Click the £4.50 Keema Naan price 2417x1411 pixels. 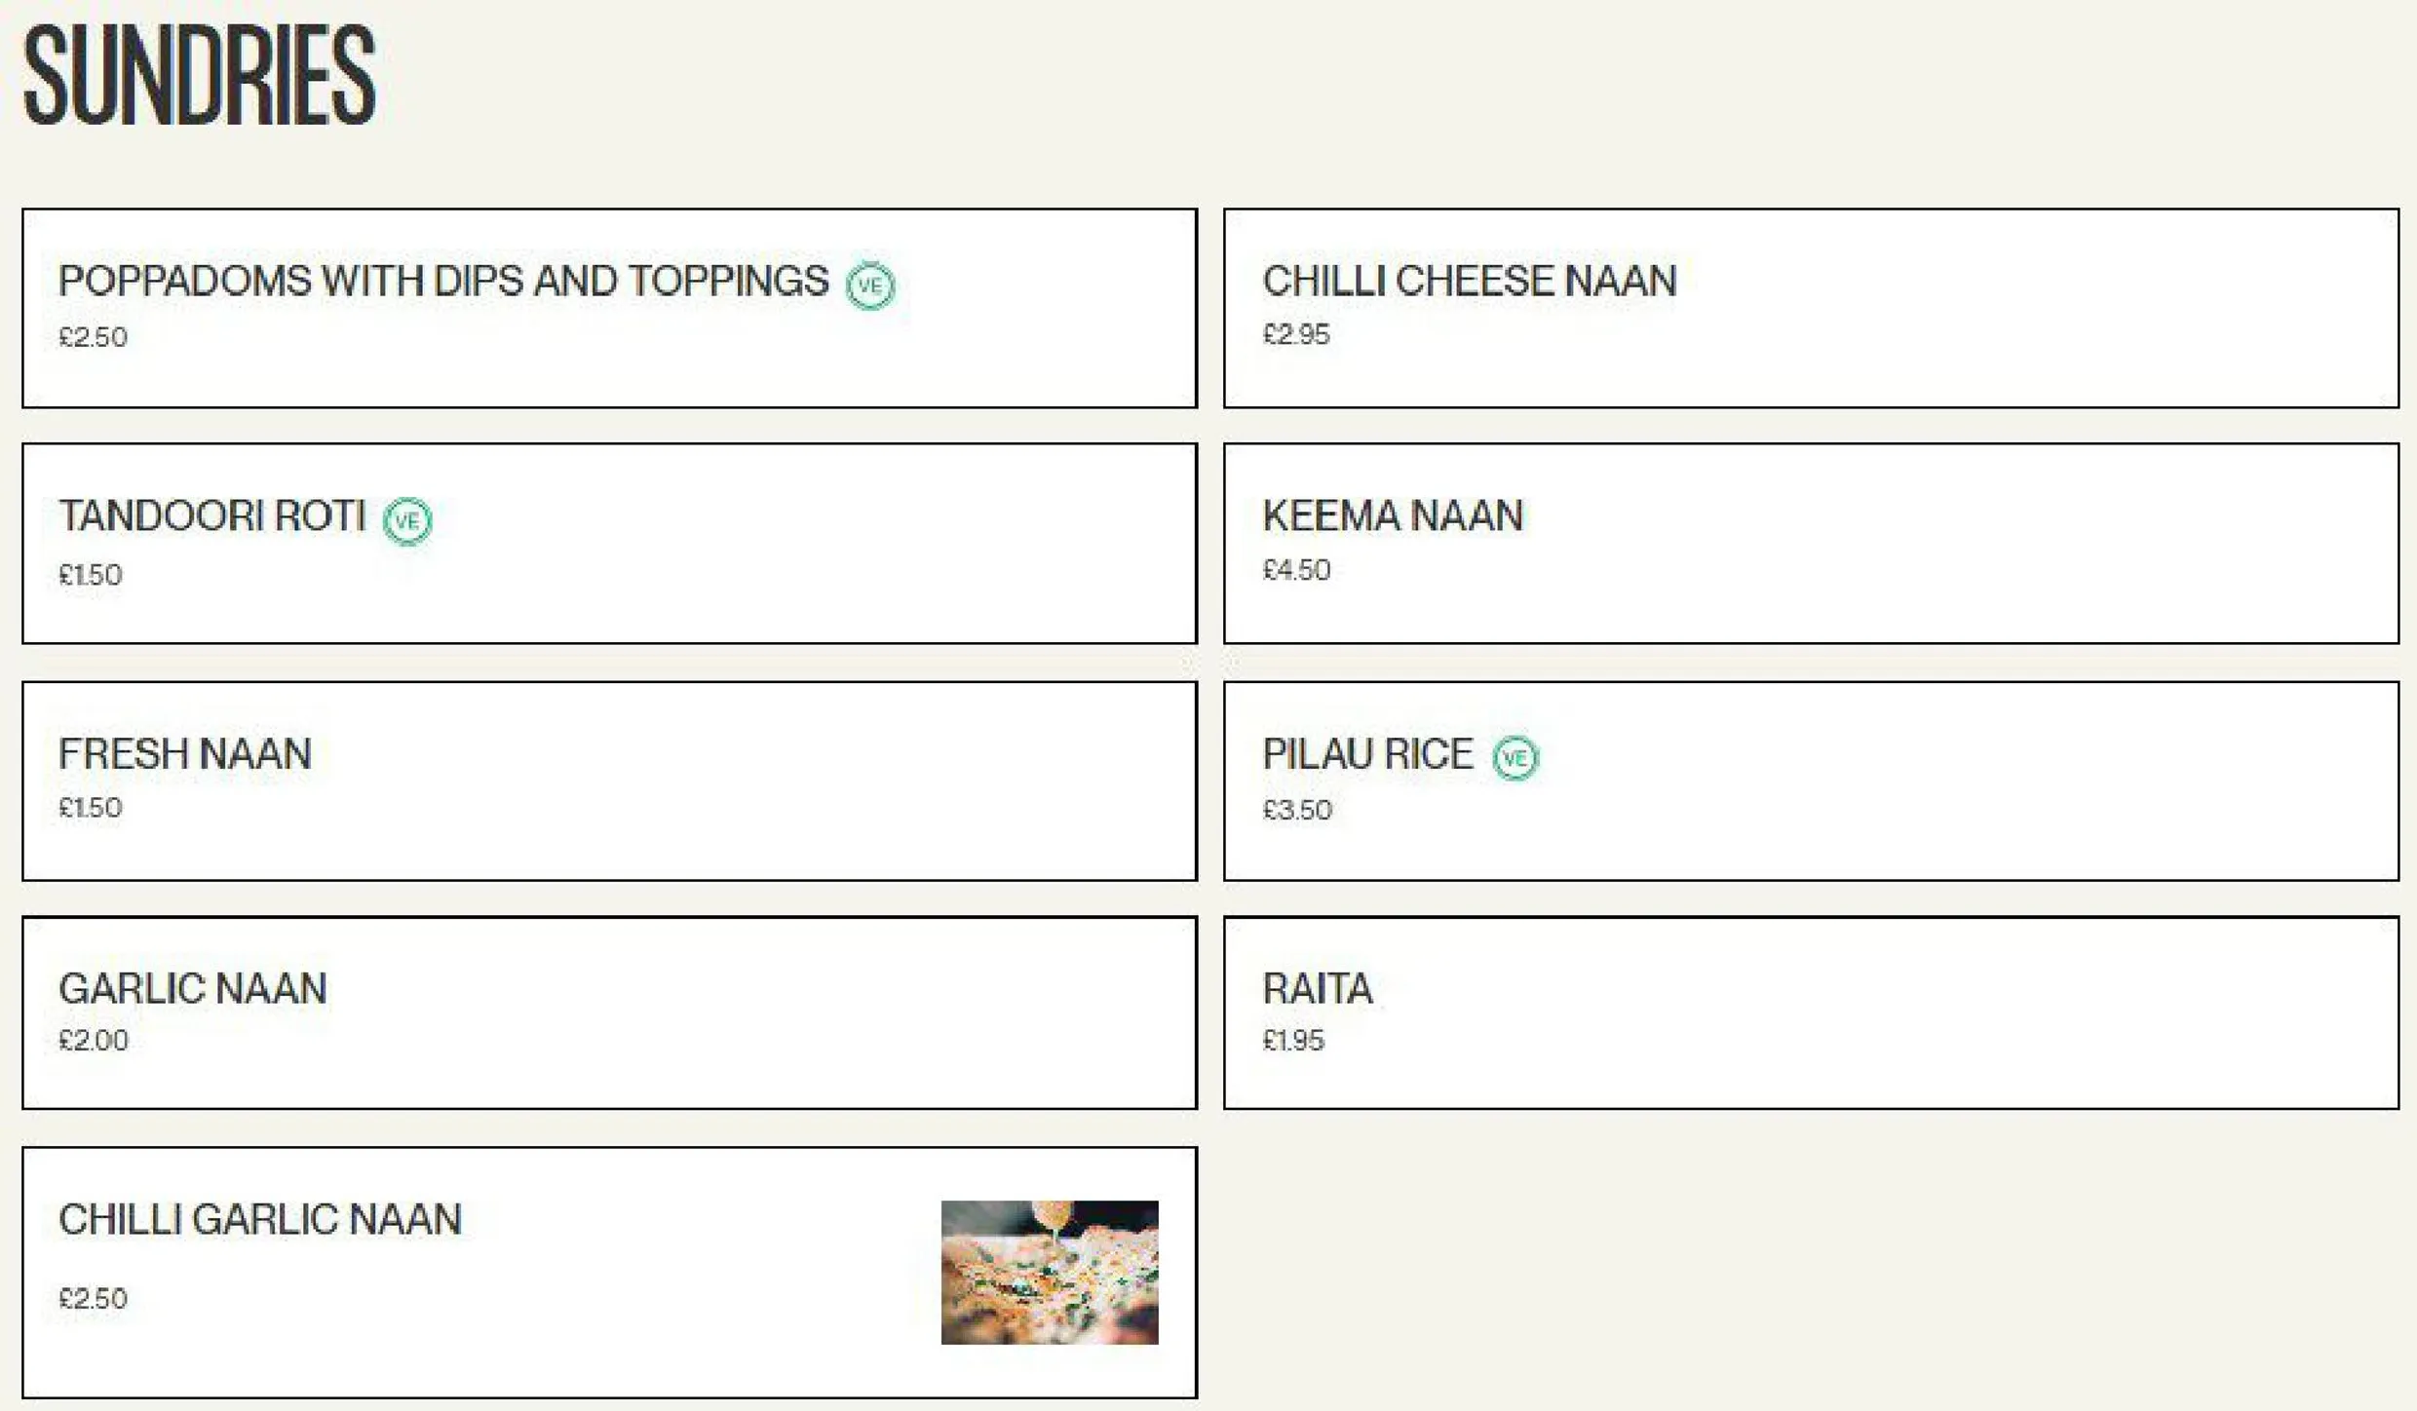tap(1296, 570)
